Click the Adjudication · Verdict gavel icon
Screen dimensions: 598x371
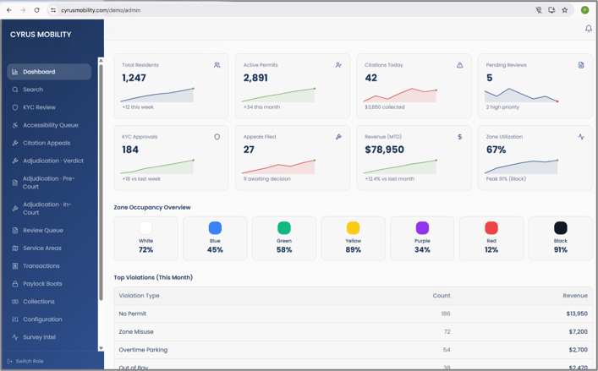pyautogui.click(x=15, y=161)
